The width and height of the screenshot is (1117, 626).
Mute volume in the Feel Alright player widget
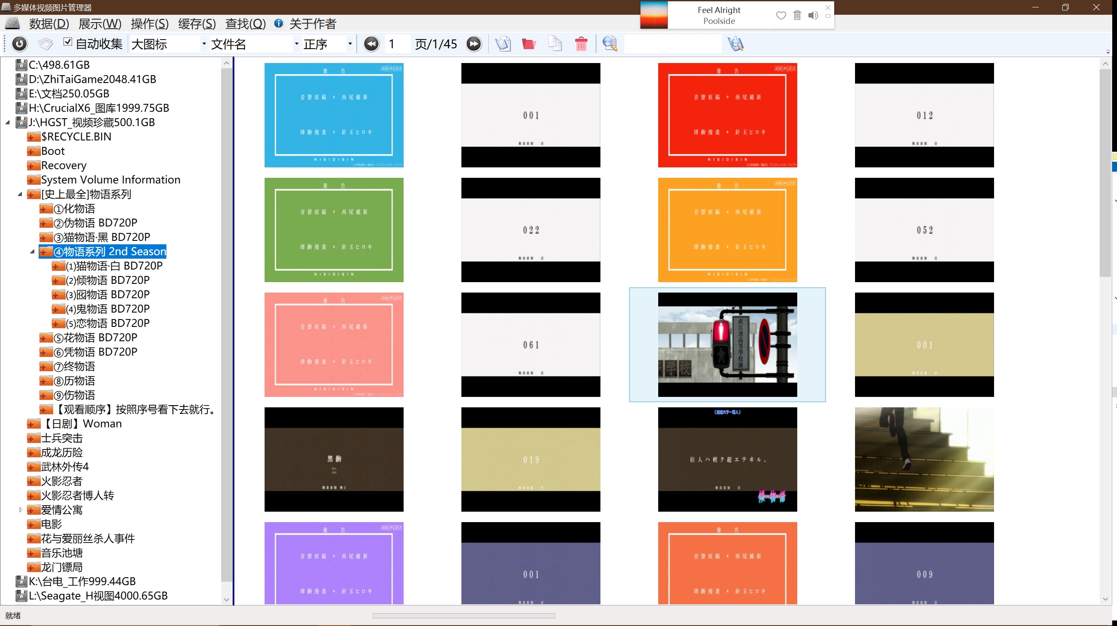pos(813,16)
